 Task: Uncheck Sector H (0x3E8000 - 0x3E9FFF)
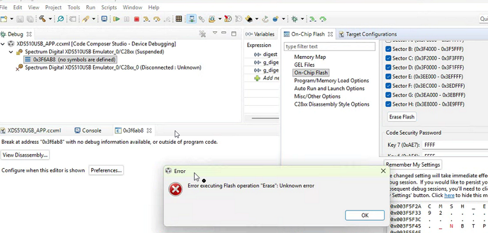pyautogui.click(x=388, y=104)
